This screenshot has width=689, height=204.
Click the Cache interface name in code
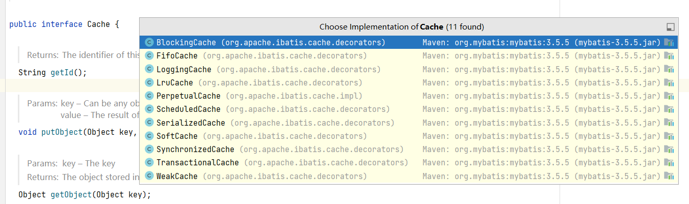(x=98, y=24)
